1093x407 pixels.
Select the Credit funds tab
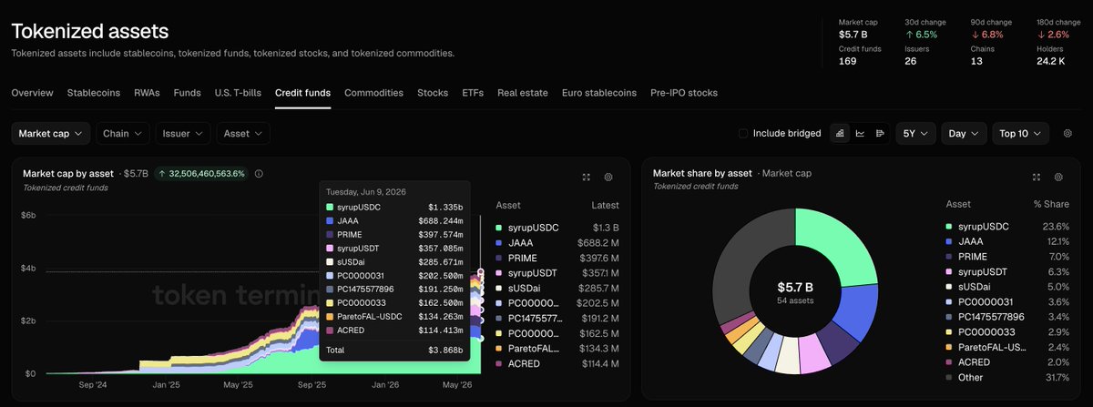pos(302,93)
